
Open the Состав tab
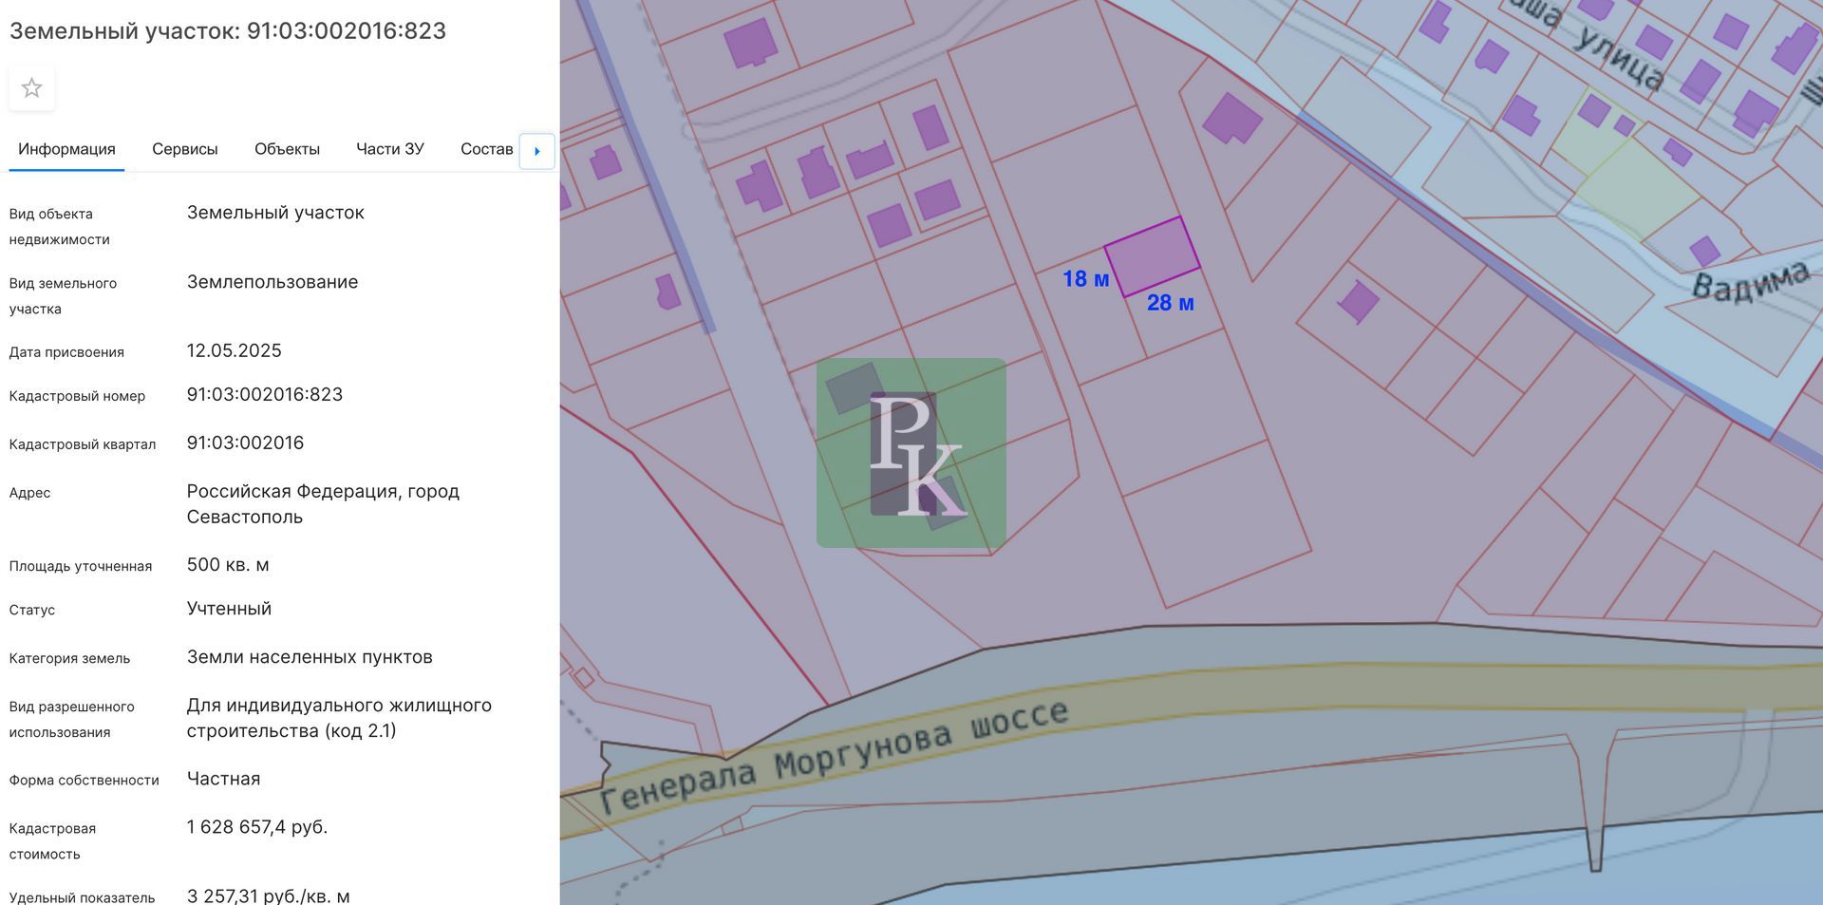(x=486, y=149)
